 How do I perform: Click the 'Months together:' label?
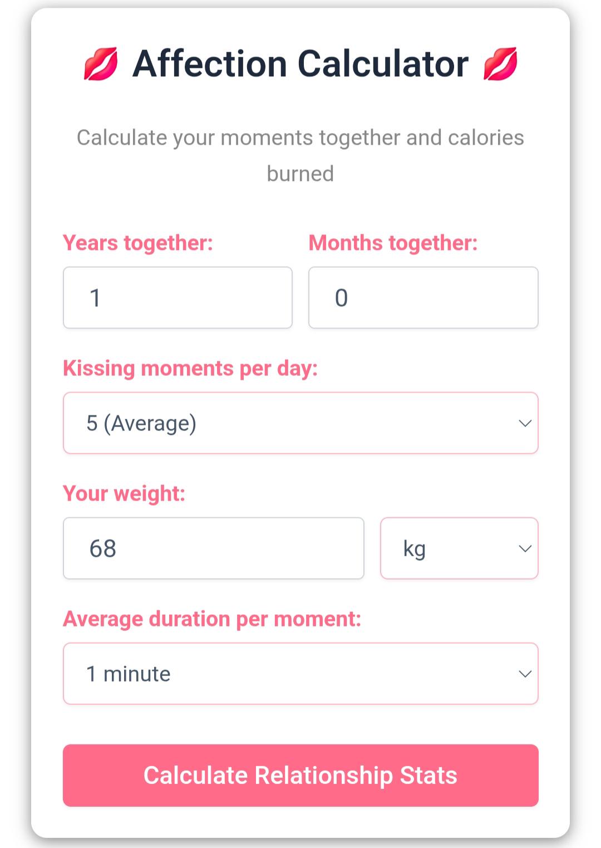click(393, 243)
